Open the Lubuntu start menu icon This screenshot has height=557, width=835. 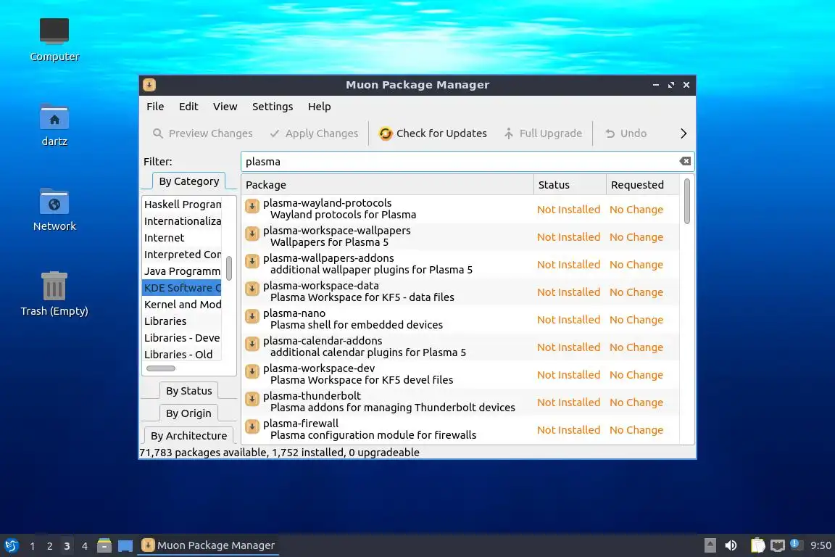point(11,545)
